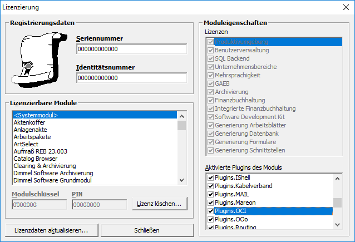Uncheck the Plugins.IShell checkbox
The image size is (355, 242).
point(210,177)
